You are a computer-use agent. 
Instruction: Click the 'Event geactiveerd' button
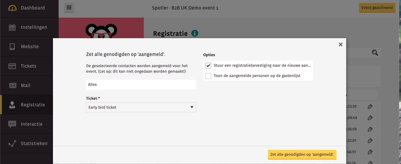click(377, 8)
